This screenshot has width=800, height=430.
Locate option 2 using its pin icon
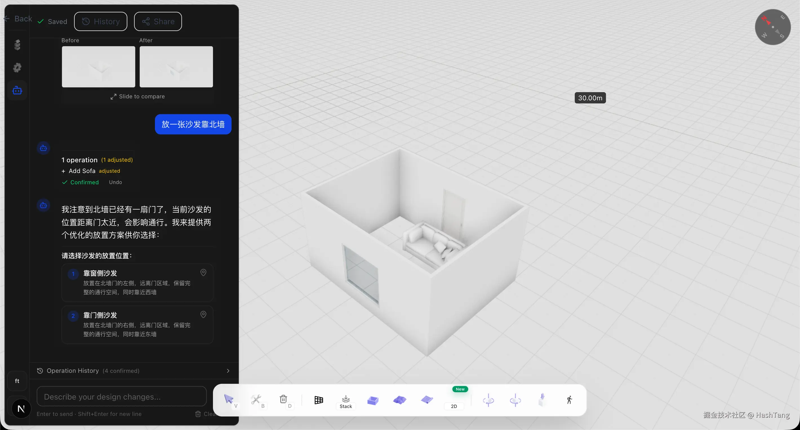click(x=203, y=314)
